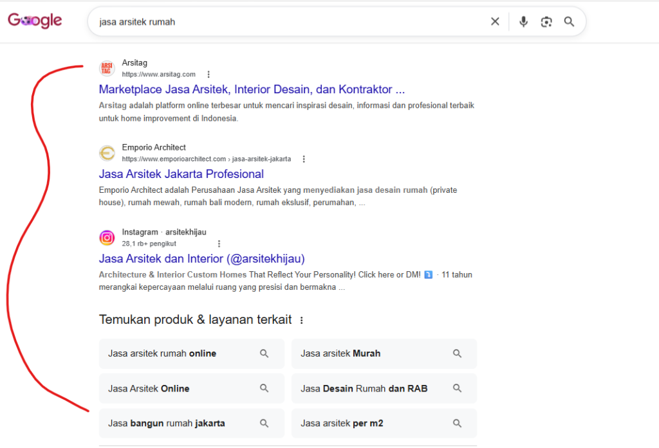The width and height of the screenshot is (659, 448).
Task: Click the Arsitag favicon
Action: click(x=107, y=68)
